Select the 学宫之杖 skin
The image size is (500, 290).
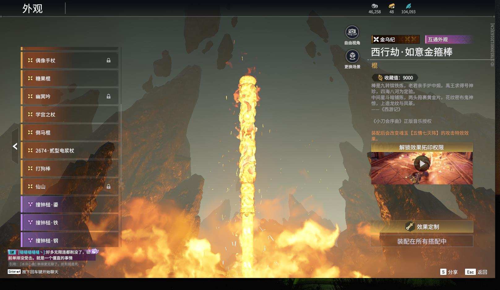click(x=70, y=115)
